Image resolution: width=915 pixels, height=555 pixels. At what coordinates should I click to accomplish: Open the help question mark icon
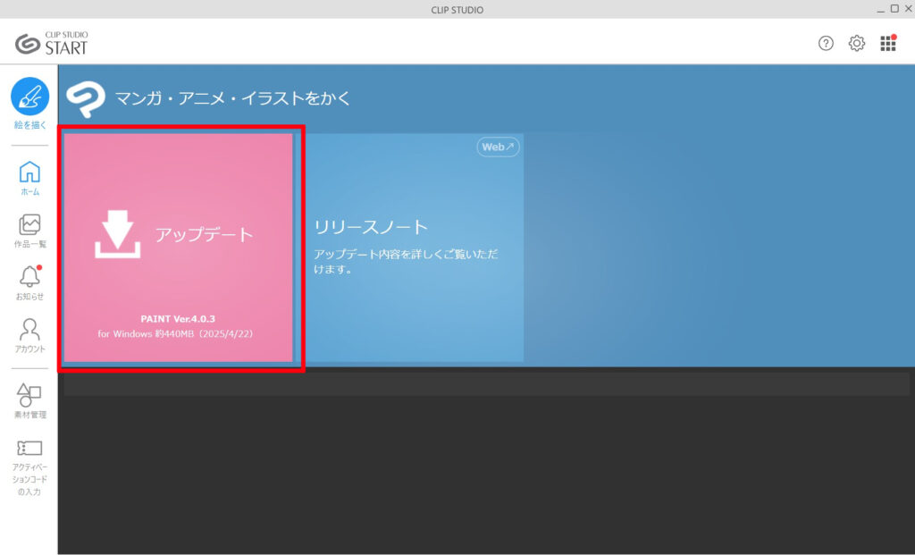point(826,43)
